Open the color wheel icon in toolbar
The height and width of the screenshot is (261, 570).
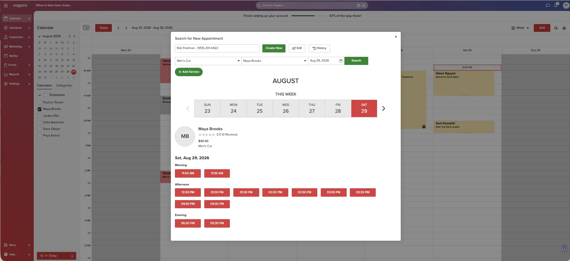pyautogui.click(x=564, y=28)
